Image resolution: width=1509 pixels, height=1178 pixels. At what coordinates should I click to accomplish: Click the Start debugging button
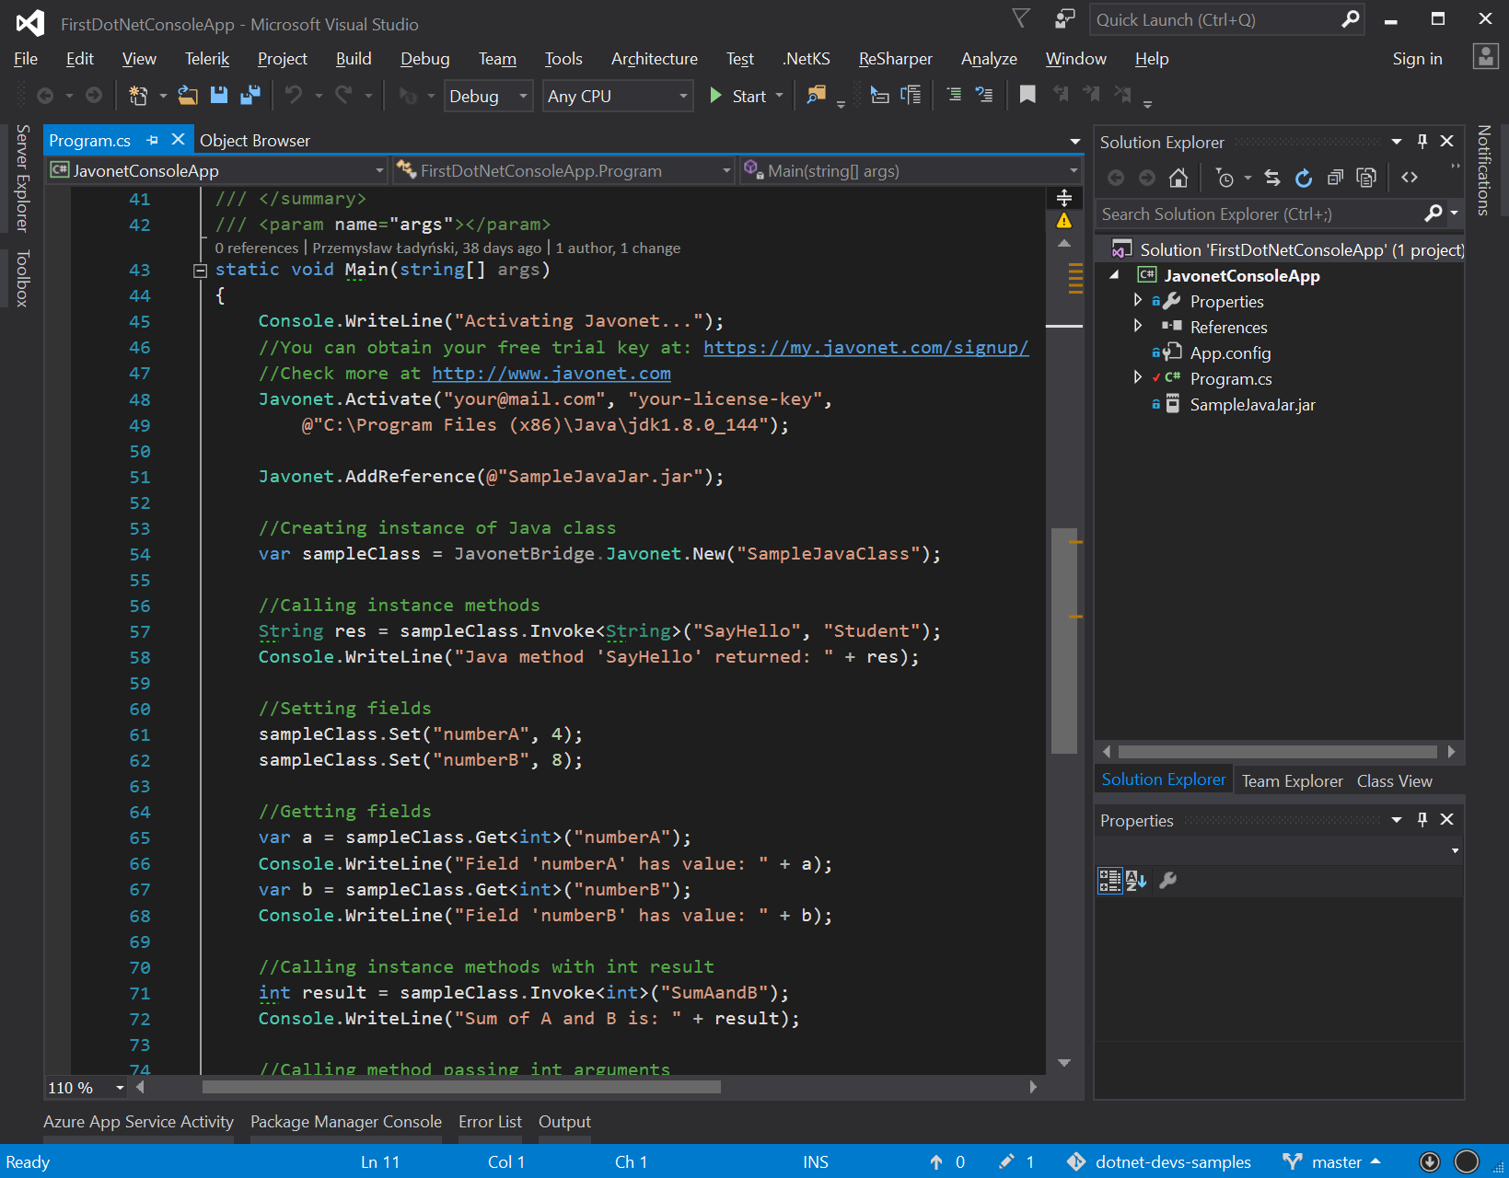pyautogui.click(x=739, y=96)
